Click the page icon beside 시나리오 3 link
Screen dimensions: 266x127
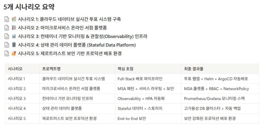[x=7, y=36]
